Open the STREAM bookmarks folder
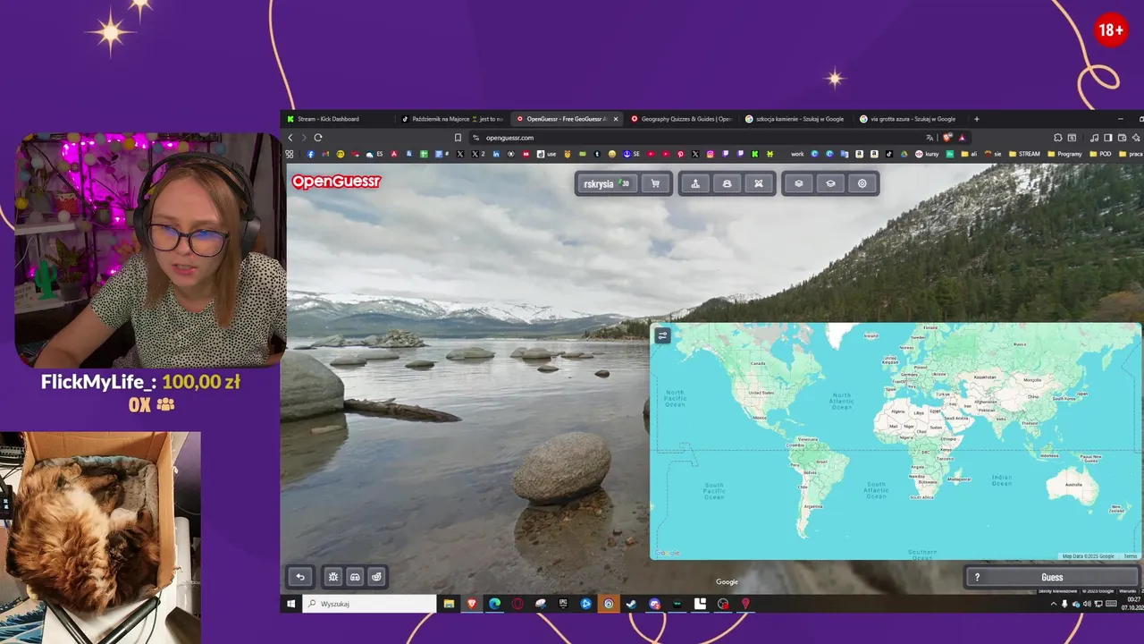The height and width of the screenshot is (644, 1144). pos(1024,154)
